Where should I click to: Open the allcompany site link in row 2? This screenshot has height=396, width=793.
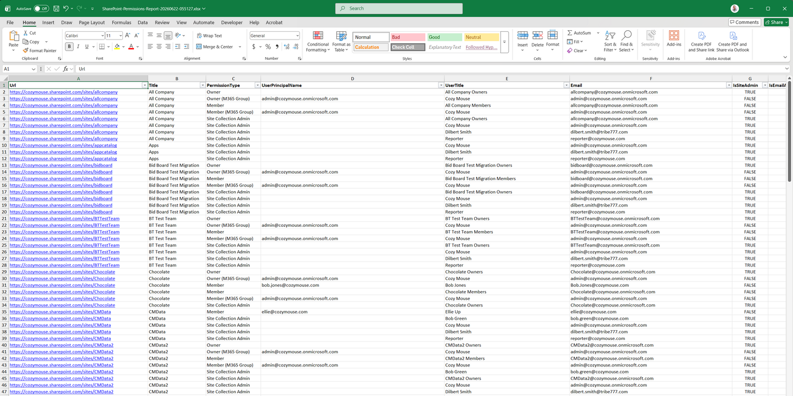(64, 92)
